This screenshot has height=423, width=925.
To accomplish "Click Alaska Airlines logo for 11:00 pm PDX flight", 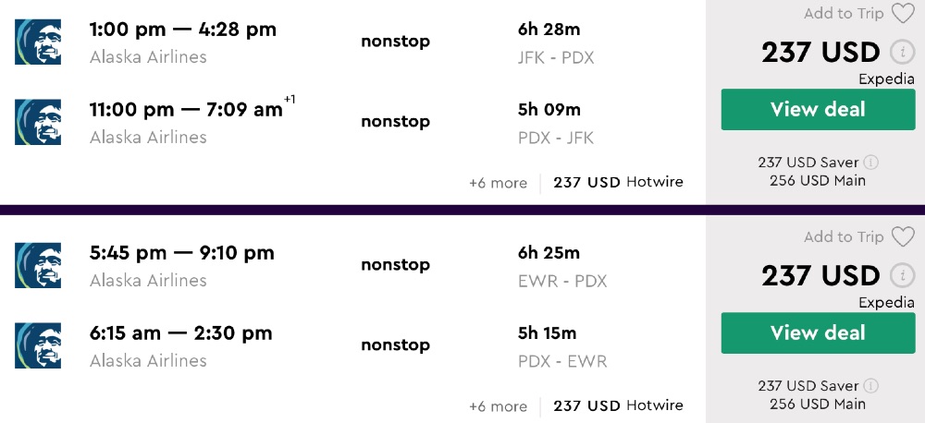I will 38,122.
